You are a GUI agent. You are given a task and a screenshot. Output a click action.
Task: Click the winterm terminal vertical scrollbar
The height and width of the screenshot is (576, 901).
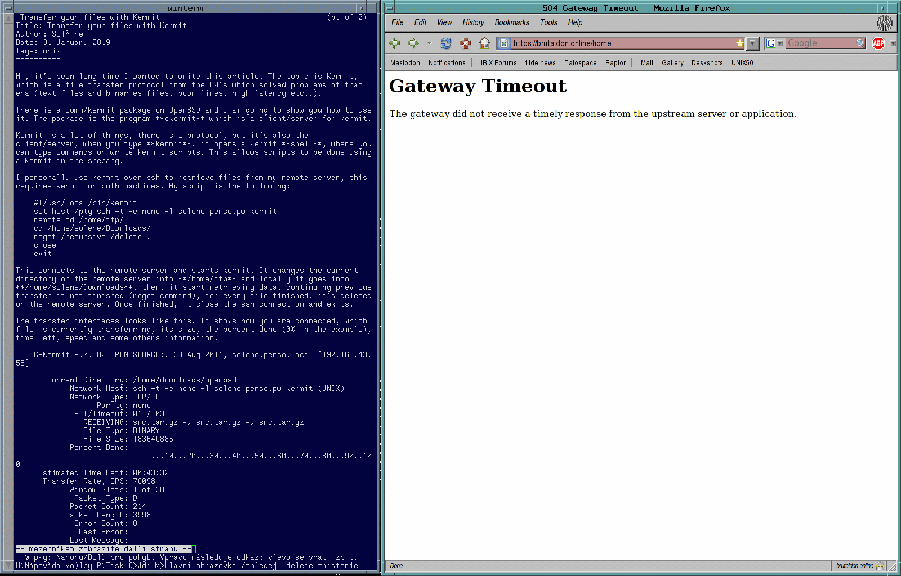coord(8,281)
